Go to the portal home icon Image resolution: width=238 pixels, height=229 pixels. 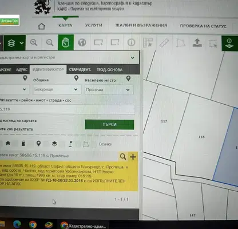42,26
